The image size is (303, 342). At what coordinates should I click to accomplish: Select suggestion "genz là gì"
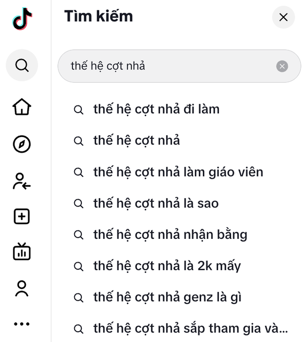pyautogui.click(x=167, y=297)
